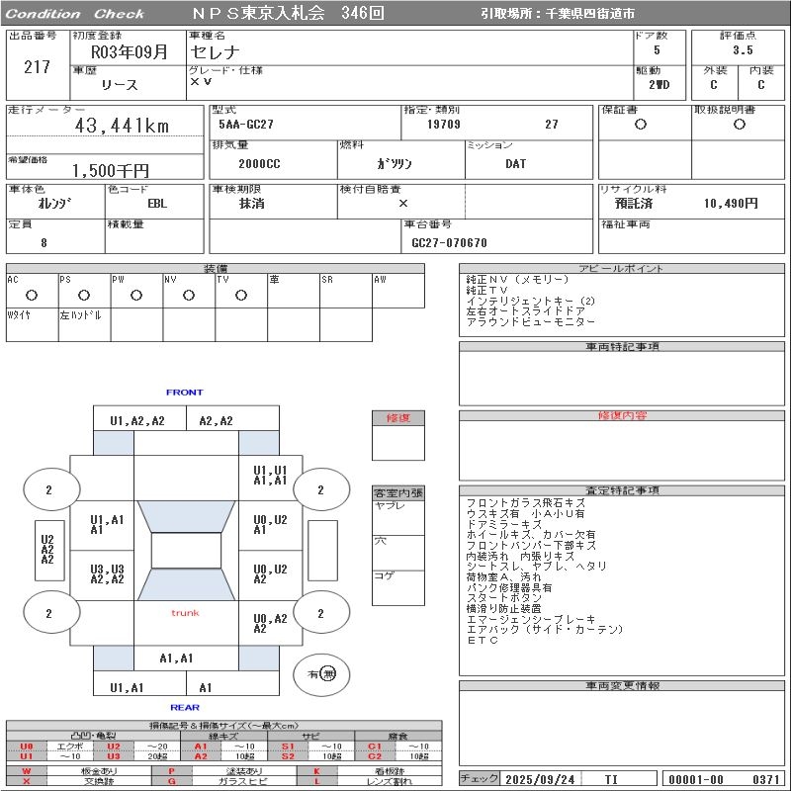Click the 有/無 circle near the rear
791x791 pixels.
(321, 674)
